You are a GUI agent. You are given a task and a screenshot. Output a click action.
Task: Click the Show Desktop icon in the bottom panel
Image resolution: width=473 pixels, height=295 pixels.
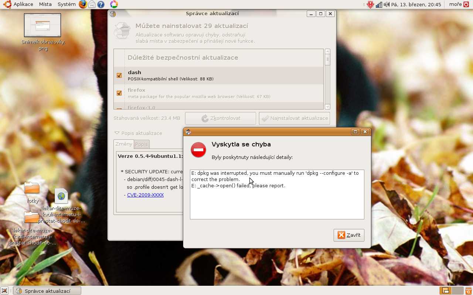click(5, 291)
